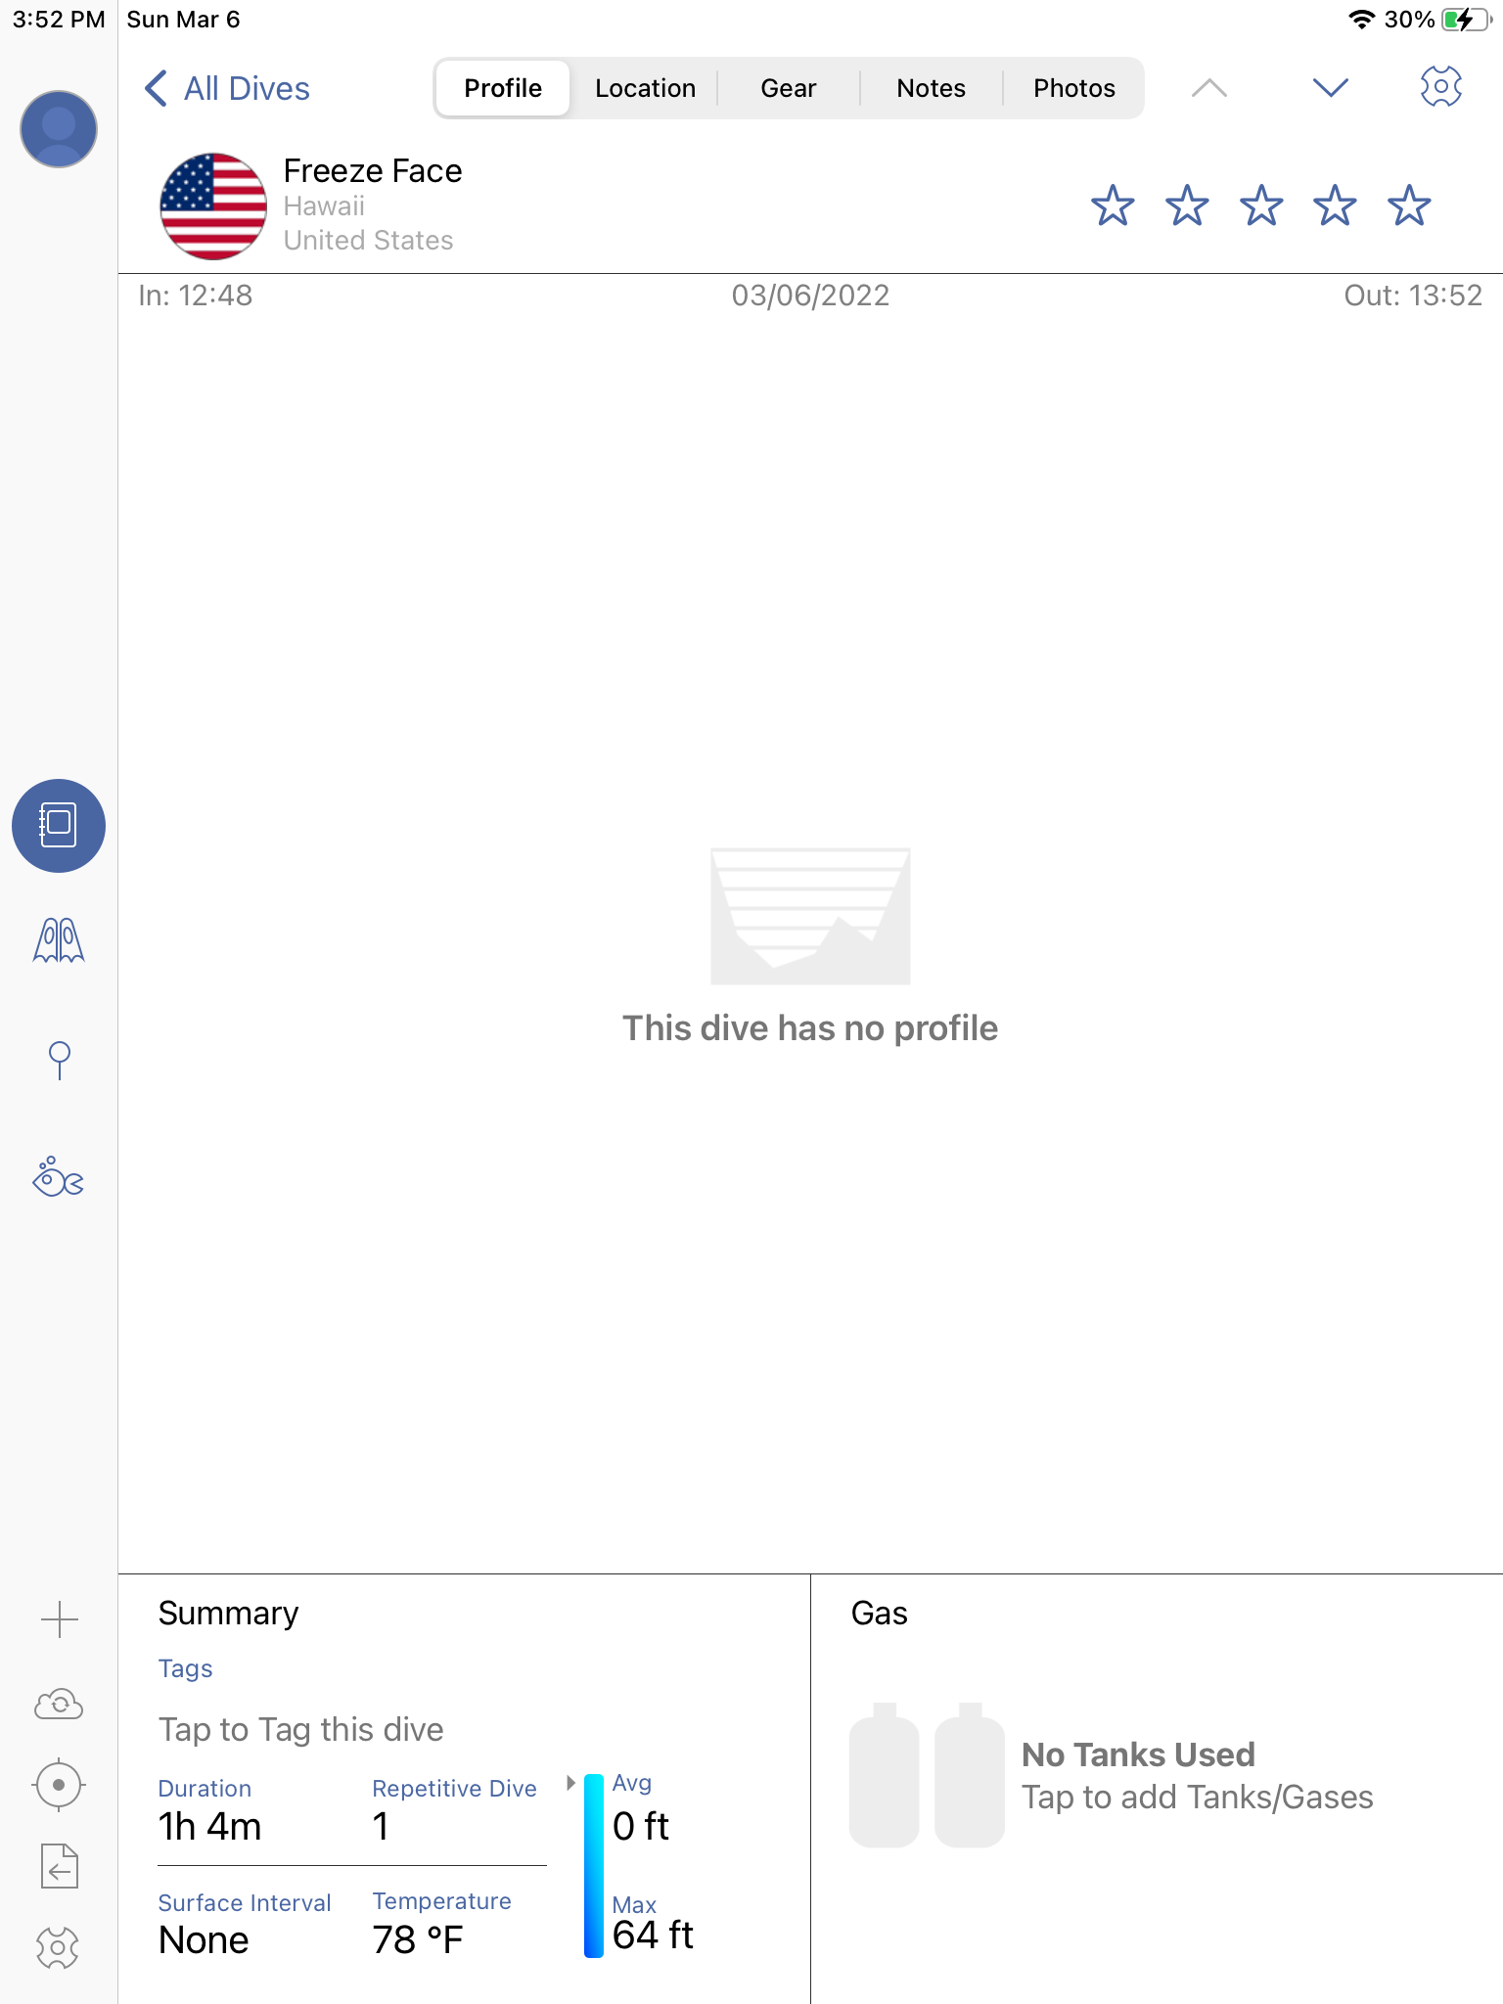The height and width of the screenshot is (2004, 1503).
Task: Tap the cloud sync icon
Action: (x=59, y=1704)
